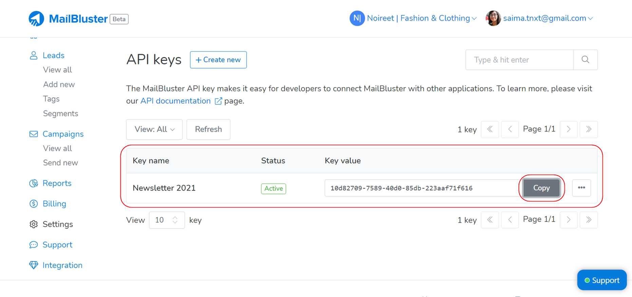
Task: Go to previous page using top pagination
Action: point(510,129)
